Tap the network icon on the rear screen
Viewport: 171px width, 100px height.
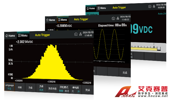(x=154, y=6)
